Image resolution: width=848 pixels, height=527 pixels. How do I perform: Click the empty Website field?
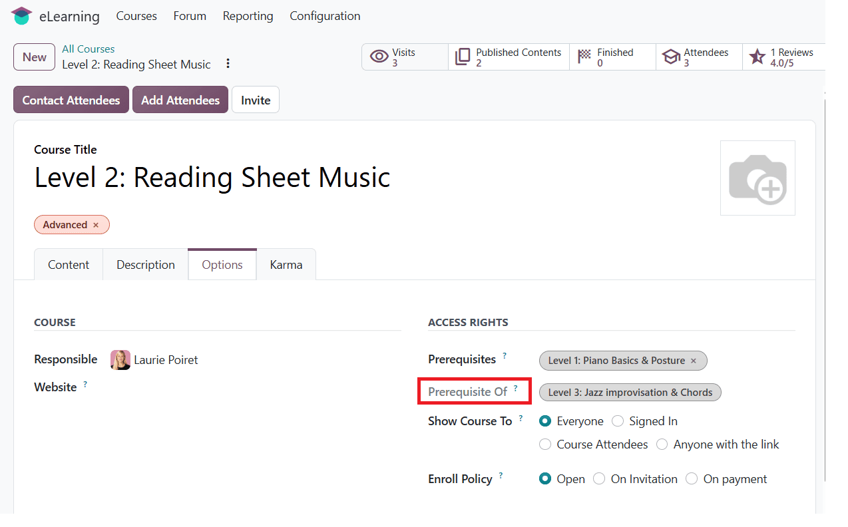click(x=254, y=387)
